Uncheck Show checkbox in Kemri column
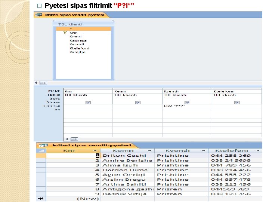 tap(137, 102)
